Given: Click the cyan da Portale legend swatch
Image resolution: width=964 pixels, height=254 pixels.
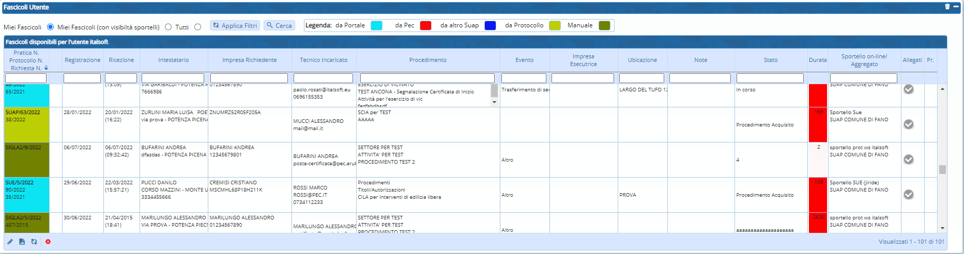Looking at the screenshot, I should coord(376,25).
